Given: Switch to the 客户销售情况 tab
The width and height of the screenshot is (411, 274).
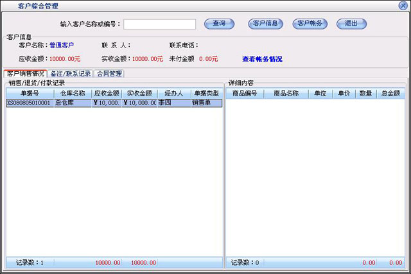Looking at the screenshot, I should 26,74.
